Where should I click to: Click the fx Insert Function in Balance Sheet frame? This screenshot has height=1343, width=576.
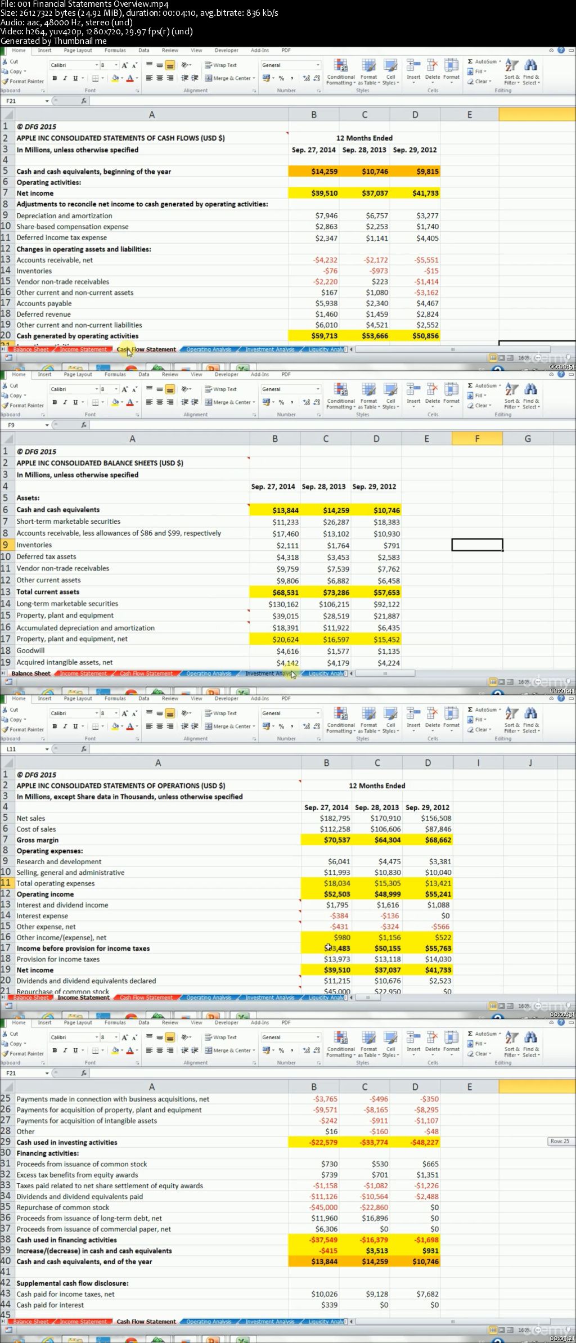click(x=84, y=425)
